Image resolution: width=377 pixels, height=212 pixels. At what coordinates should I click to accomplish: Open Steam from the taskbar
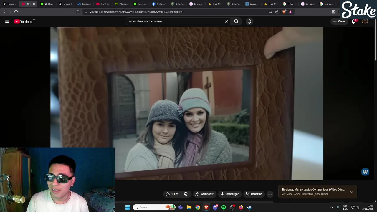tap(249, 207)
